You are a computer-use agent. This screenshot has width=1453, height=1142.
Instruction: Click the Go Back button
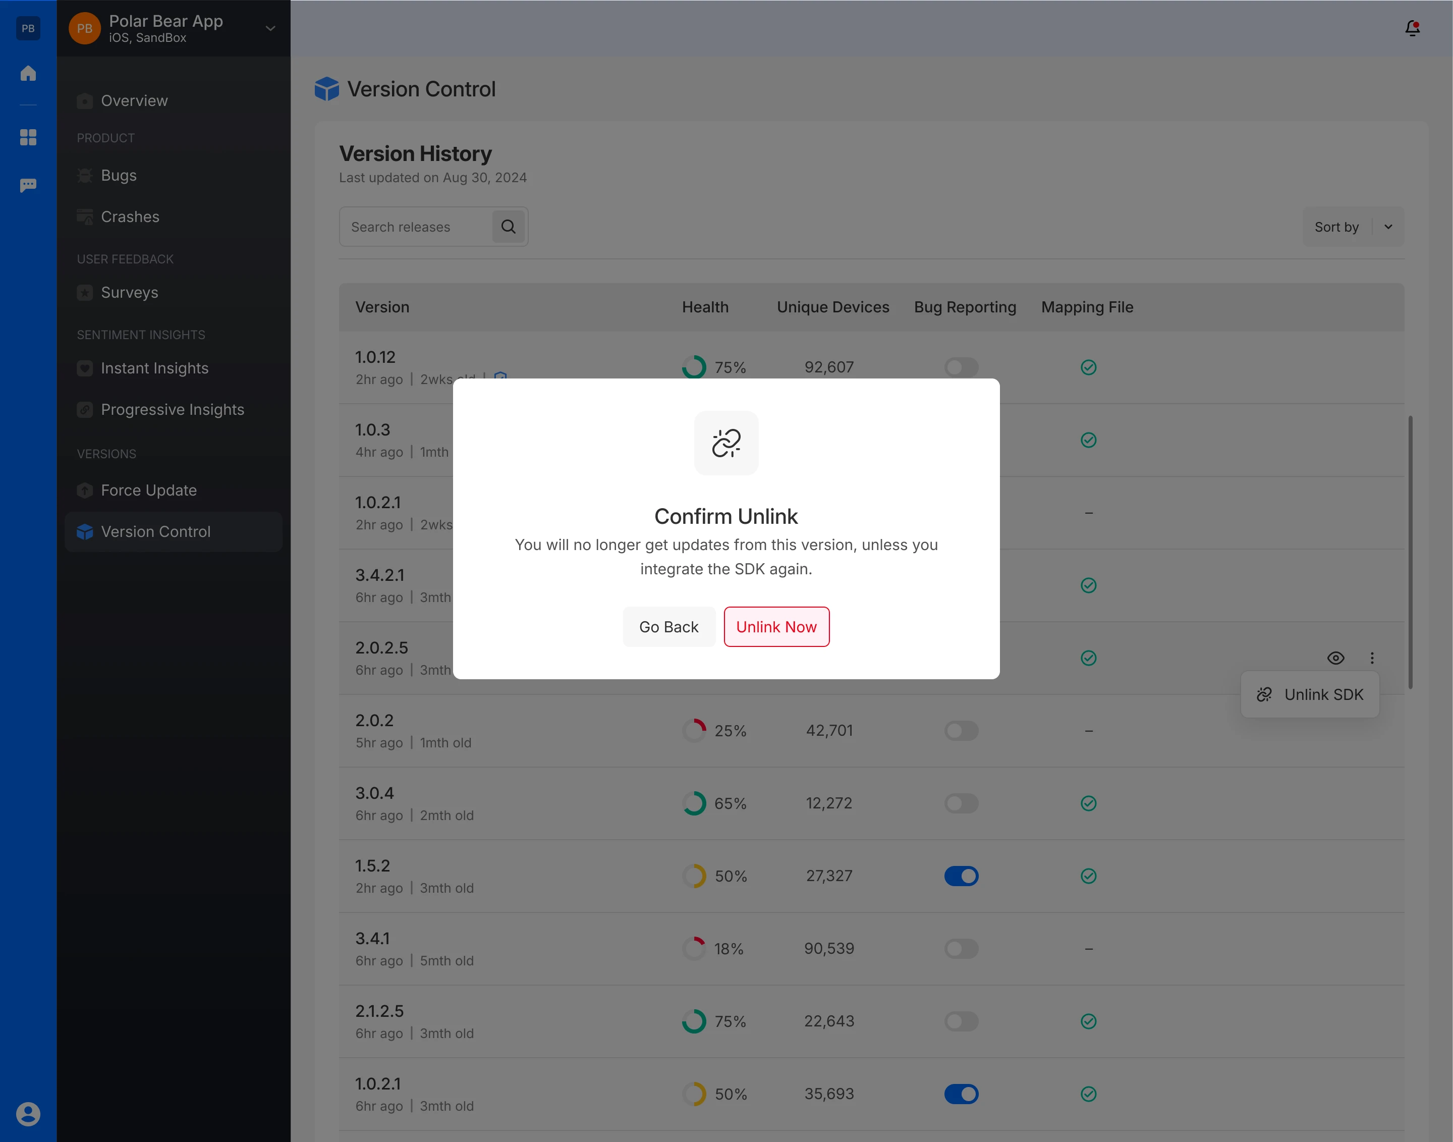[x=668, y=626]
